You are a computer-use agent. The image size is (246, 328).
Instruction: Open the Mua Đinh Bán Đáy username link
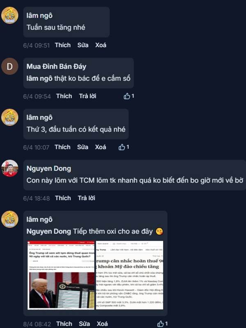tap(56, 66)
